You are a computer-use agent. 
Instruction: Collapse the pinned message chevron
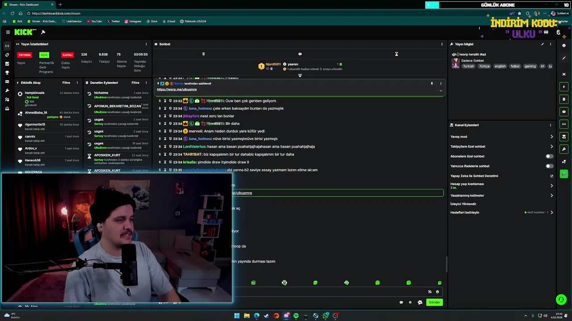point(441,91)
